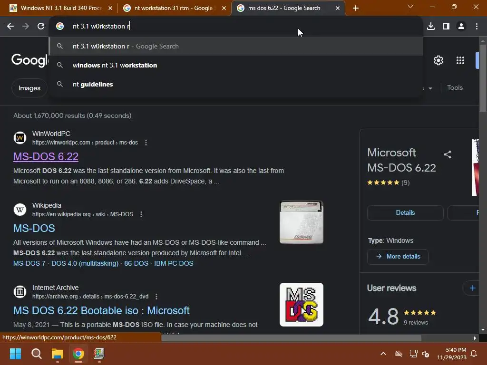The image size is (487, 365).
Task: Open Windows taskbar search
Action: pyautogui.click(x=36, y=354)
